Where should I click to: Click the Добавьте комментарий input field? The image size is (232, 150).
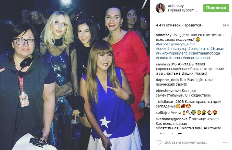click(x=186, y=142)
